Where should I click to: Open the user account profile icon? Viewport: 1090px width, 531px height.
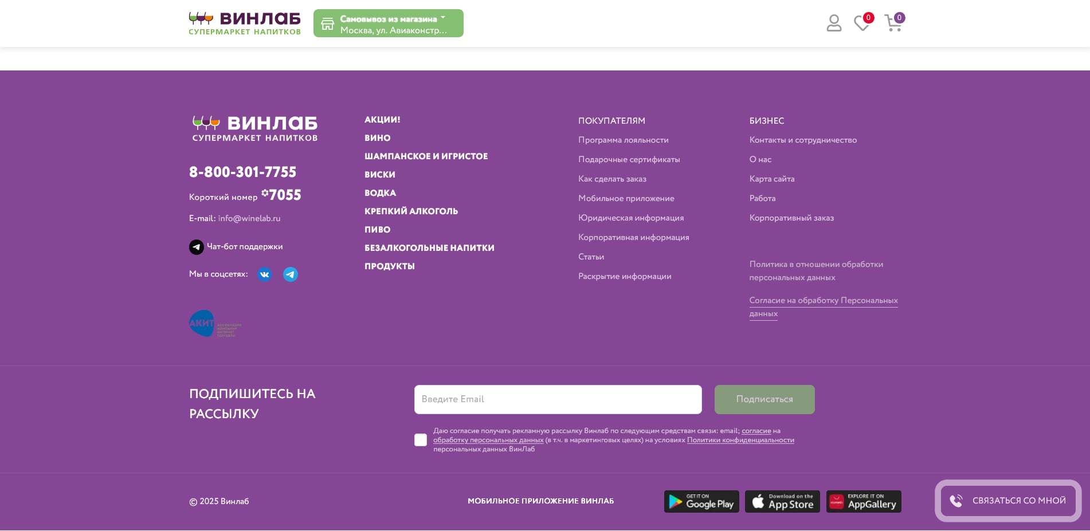point(834,23)
